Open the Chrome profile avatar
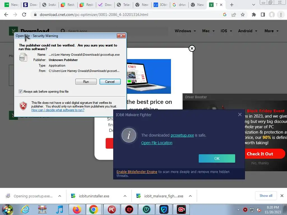 272,15
